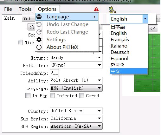
Task: Select 한국어 in the language list
Action: click(129, 65)
